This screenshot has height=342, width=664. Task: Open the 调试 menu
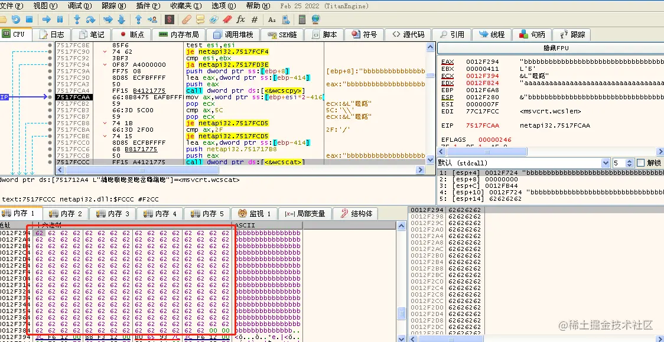coord(80,6)
